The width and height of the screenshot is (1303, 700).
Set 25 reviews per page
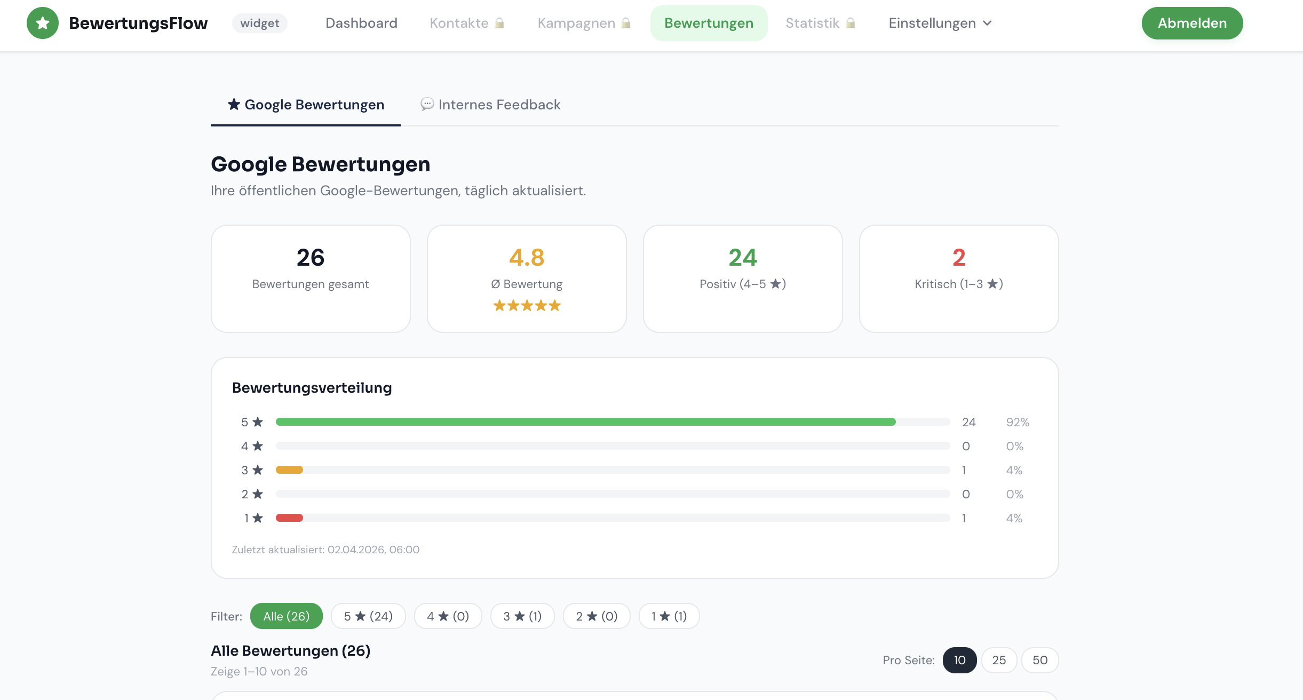(999, 660)
